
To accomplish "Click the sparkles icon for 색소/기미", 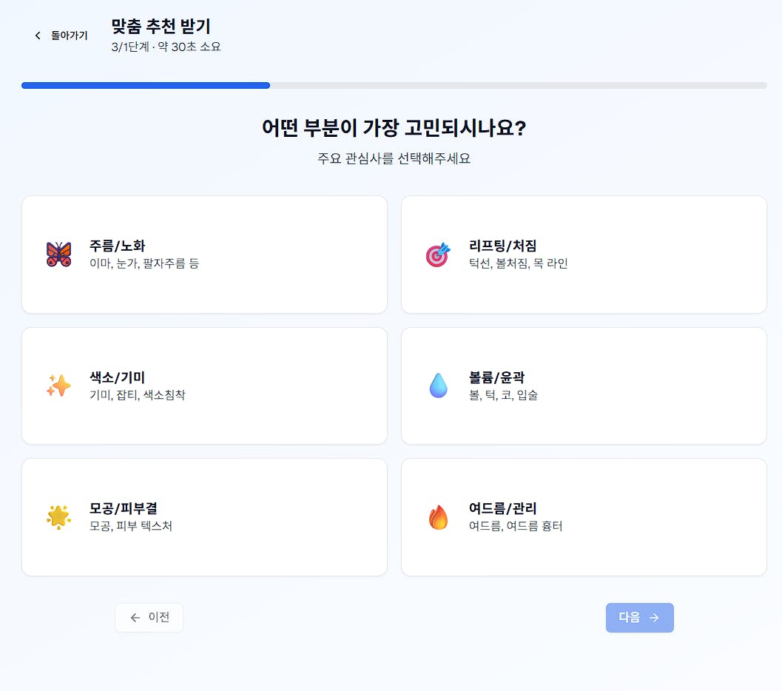I will click(x=59, y=386).
